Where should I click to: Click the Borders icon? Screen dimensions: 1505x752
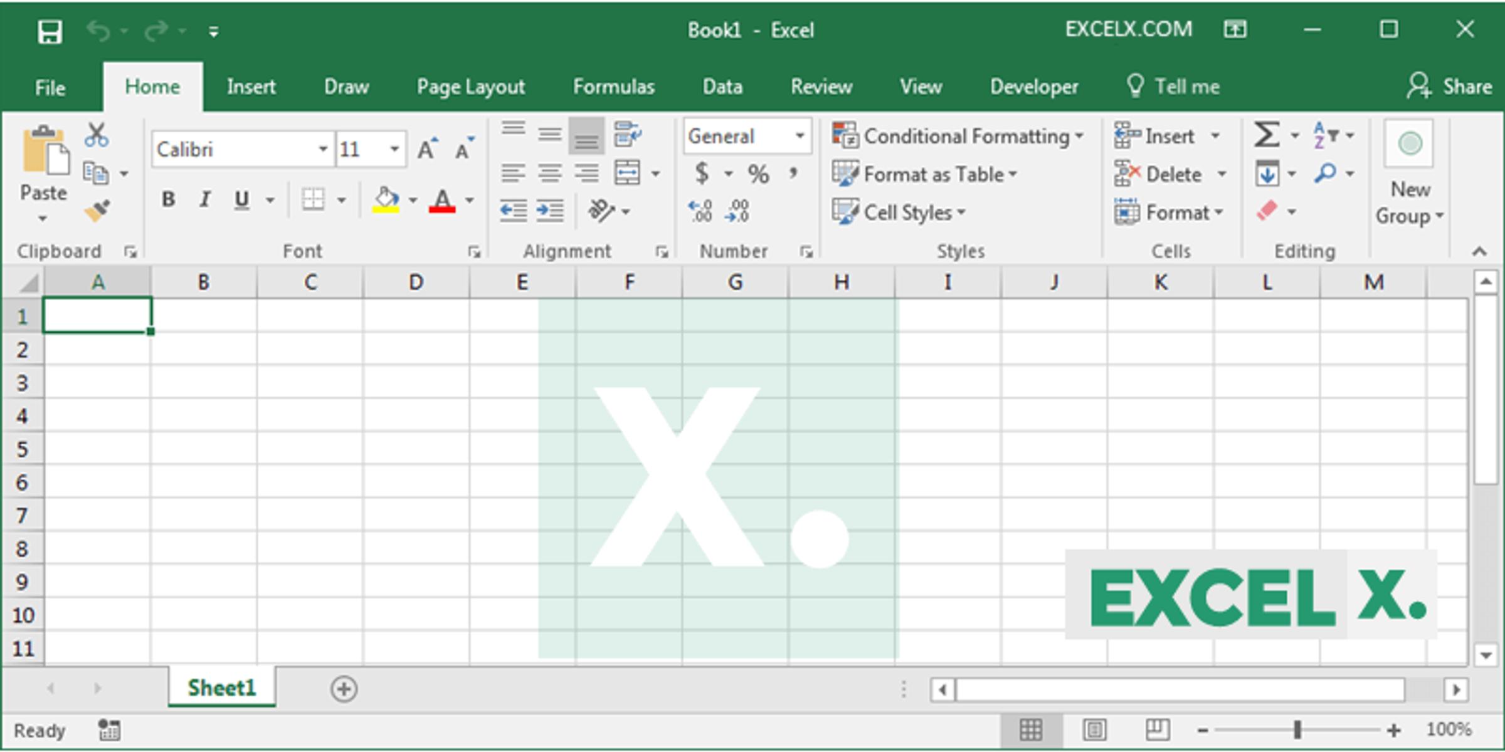[313, 200]
